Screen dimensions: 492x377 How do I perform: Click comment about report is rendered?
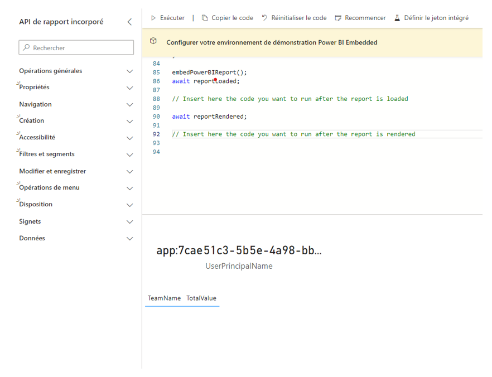tap(293, 134)
